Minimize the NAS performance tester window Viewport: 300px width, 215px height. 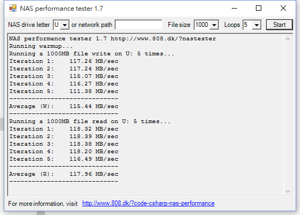234,8
